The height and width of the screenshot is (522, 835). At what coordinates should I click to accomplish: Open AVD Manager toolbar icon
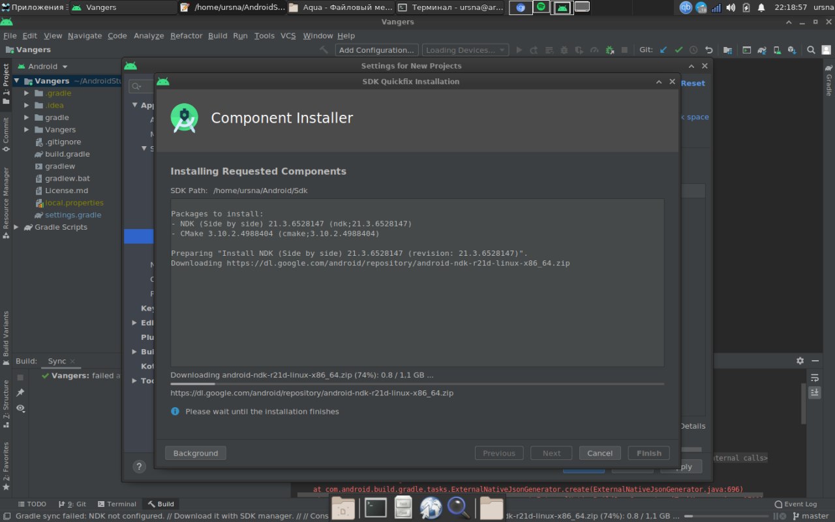tap(776, 50)
